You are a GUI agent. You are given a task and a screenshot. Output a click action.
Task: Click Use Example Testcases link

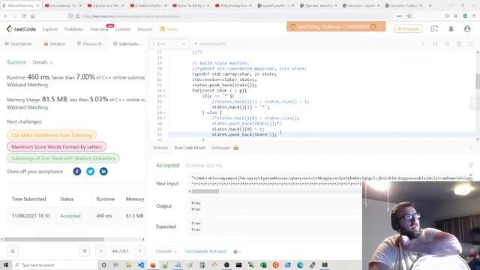tap(205, 251)
